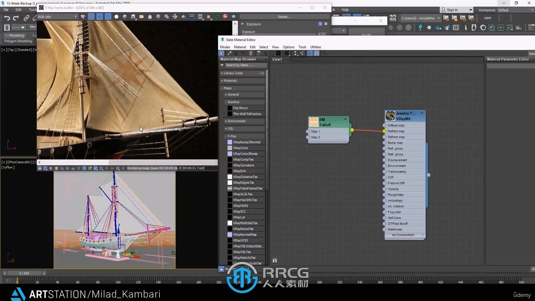Toggle the Exposure checkbox
The width and height of the screenshot is (535, 301).
click(242, 24)
